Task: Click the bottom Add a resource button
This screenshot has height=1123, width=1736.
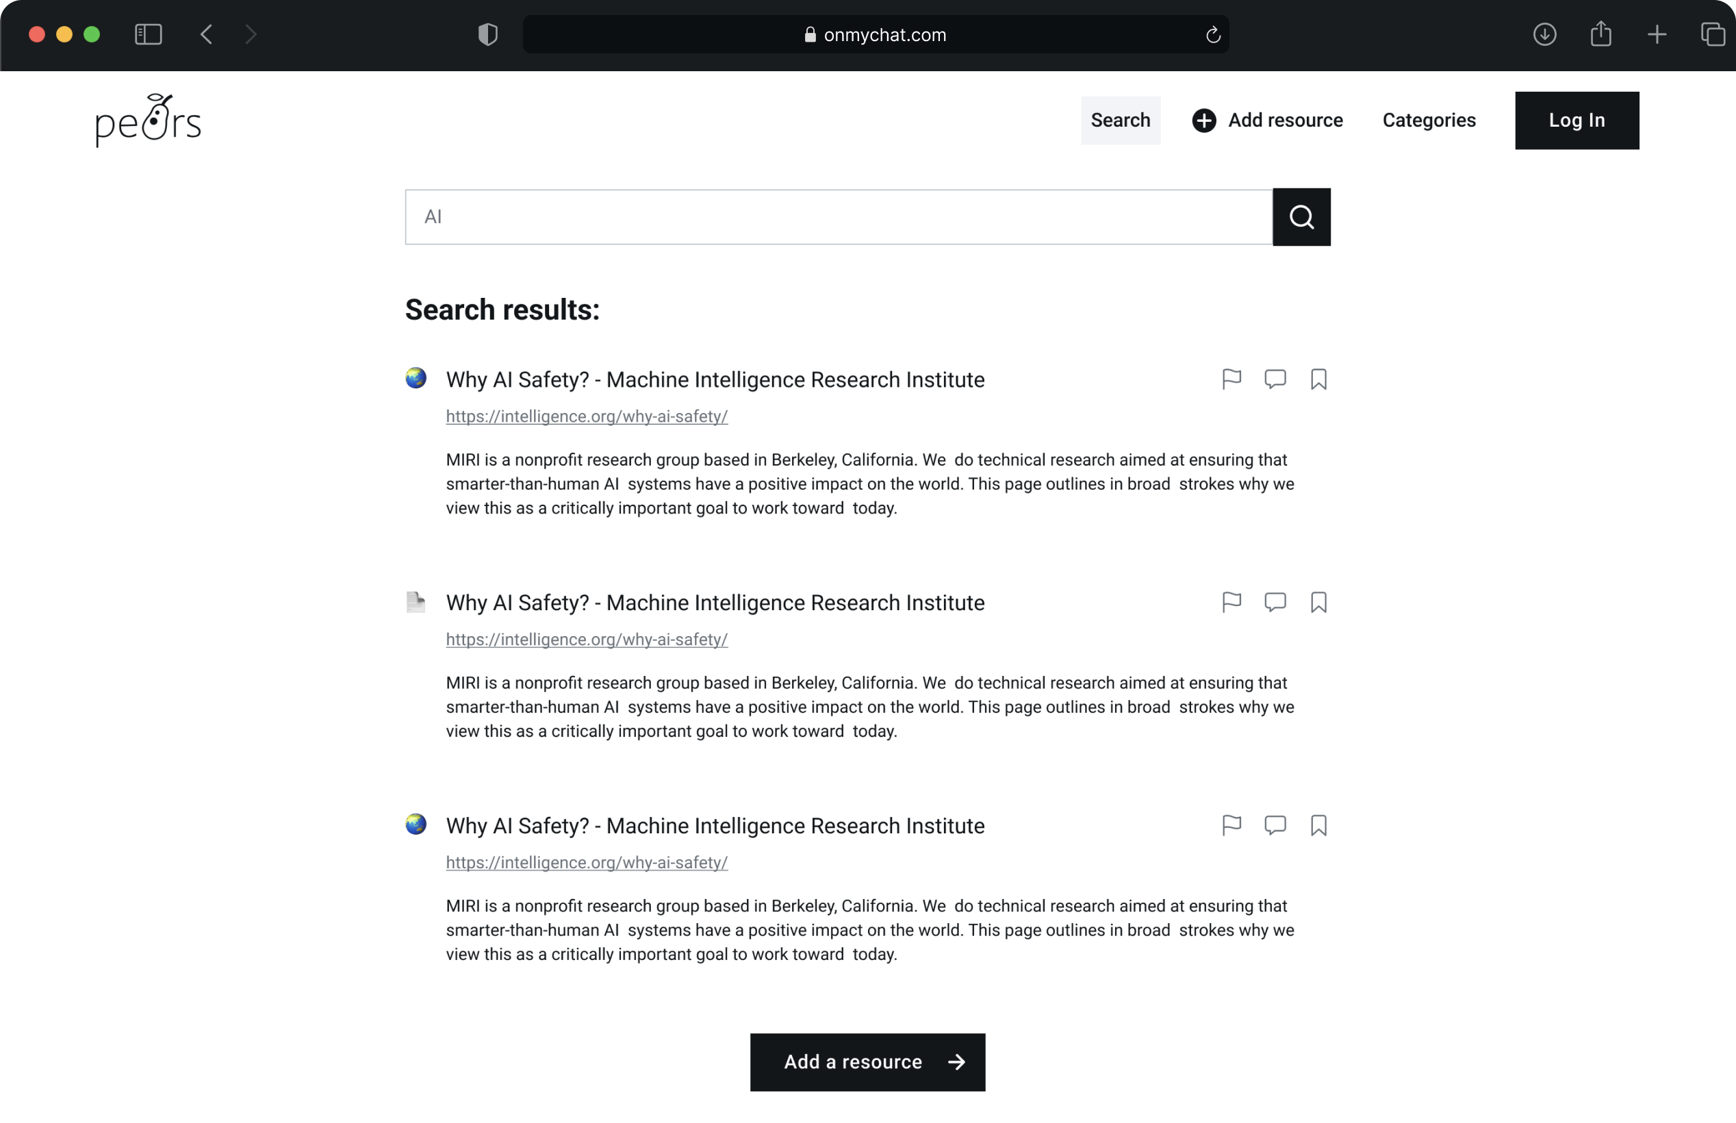Action: [x=867, y=1062]
